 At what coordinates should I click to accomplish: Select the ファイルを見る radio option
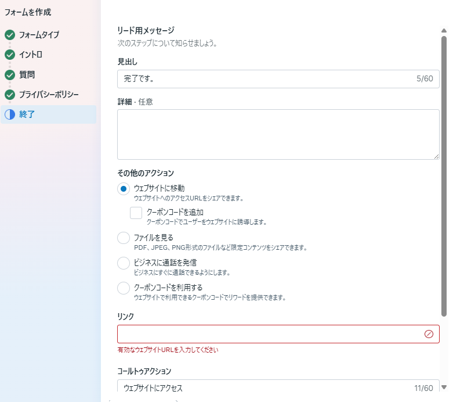pyautogui.click(x=124, y=238)
